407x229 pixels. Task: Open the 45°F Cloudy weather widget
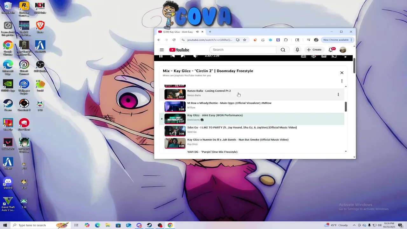[x=337, y=225]
